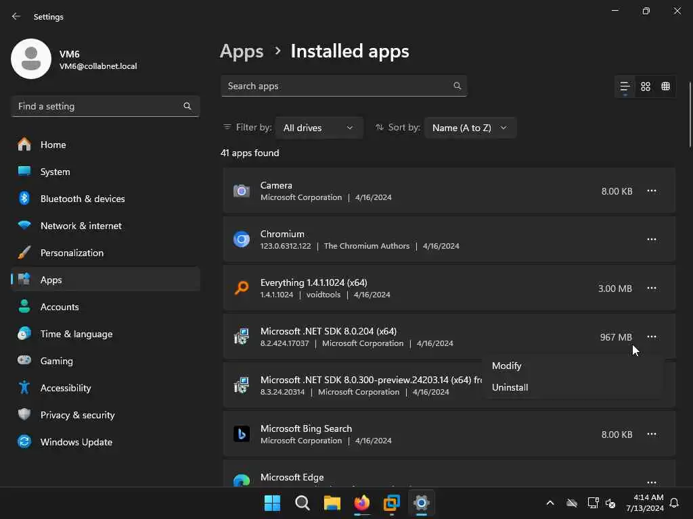Click the Find a setting search icon
693x519 pixels.
[187, 106]
